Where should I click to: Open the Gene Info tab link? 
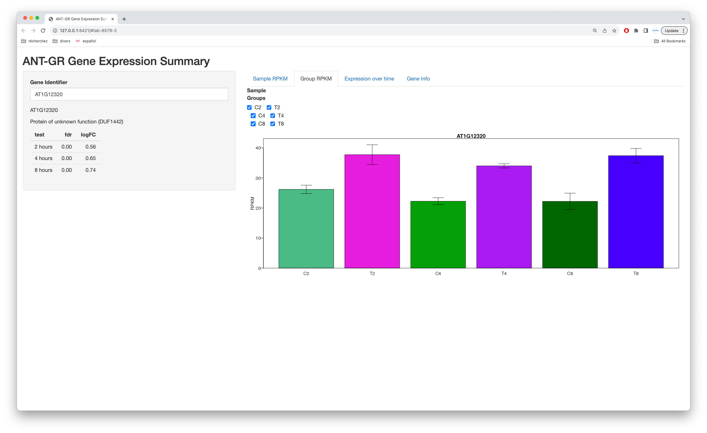(418, 79)
